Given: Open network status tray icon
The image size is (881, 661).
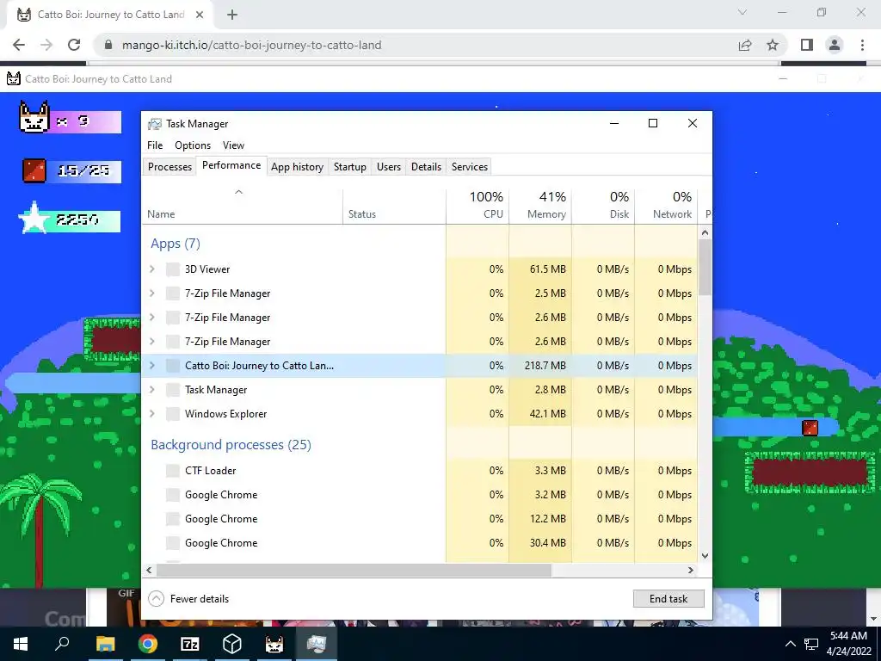Looking at the screenshot, I should 810,644.
